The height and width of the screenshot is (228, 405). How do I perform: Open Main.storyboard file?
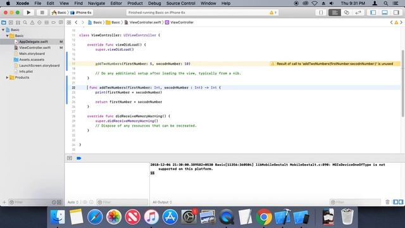click(32, 53)
